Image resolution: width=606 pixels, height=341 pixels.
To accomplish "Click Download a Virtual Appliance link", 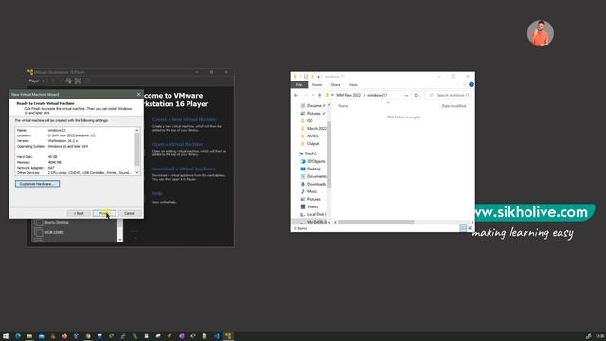I will [x=184, y=169].
